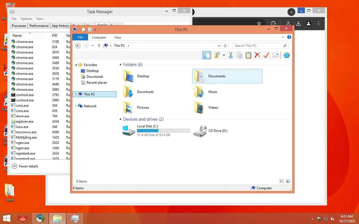
Task: Open Explorer Help question mark icon
Action: (x=289, y=37)
